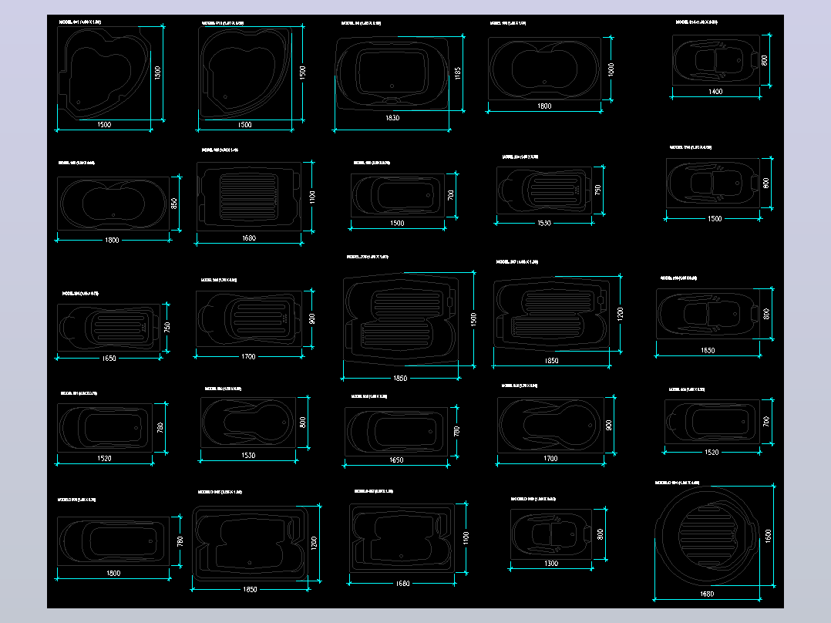
Task: Select the 1800 x 780 bathtub drawing
Action: point(113,541)
